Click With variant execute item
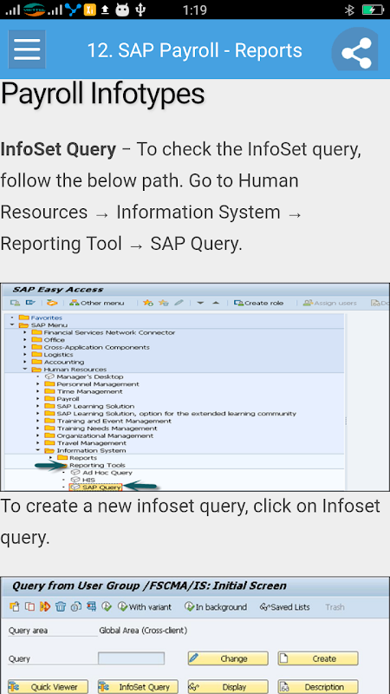 (x=145, y=606)
